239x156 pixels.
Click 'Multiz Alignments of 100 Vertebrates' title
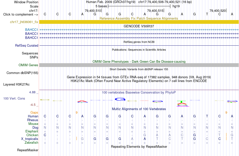click(139, 109)
